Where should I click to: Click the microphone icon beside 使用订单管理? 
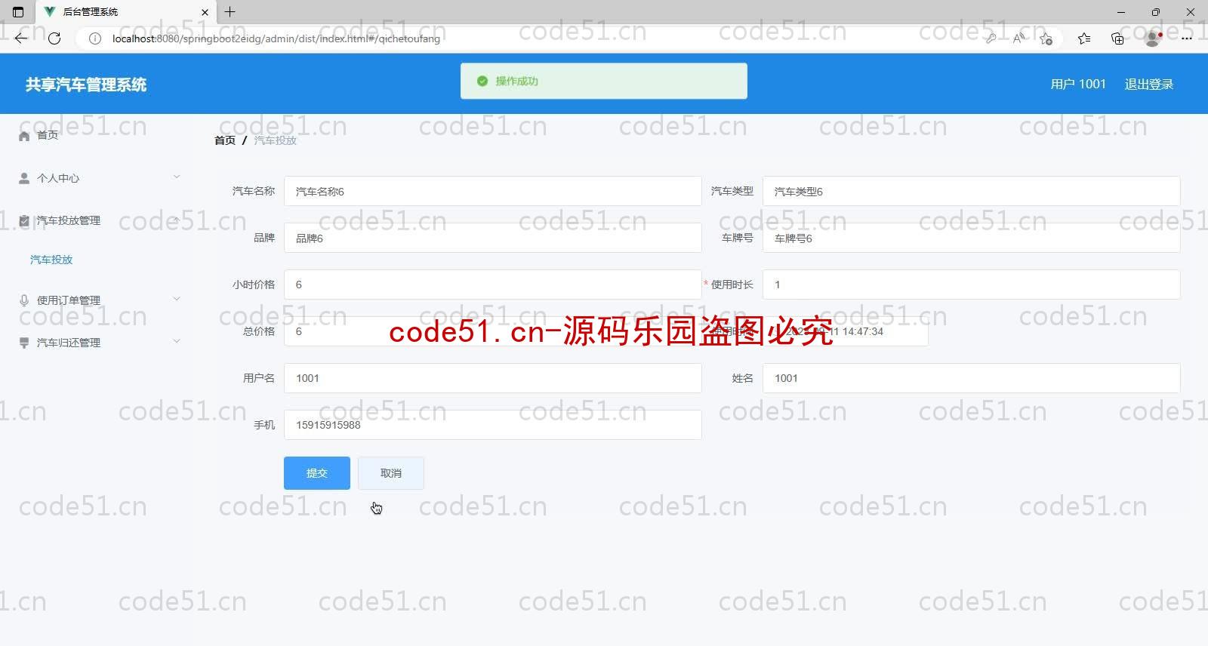[24, 300]
